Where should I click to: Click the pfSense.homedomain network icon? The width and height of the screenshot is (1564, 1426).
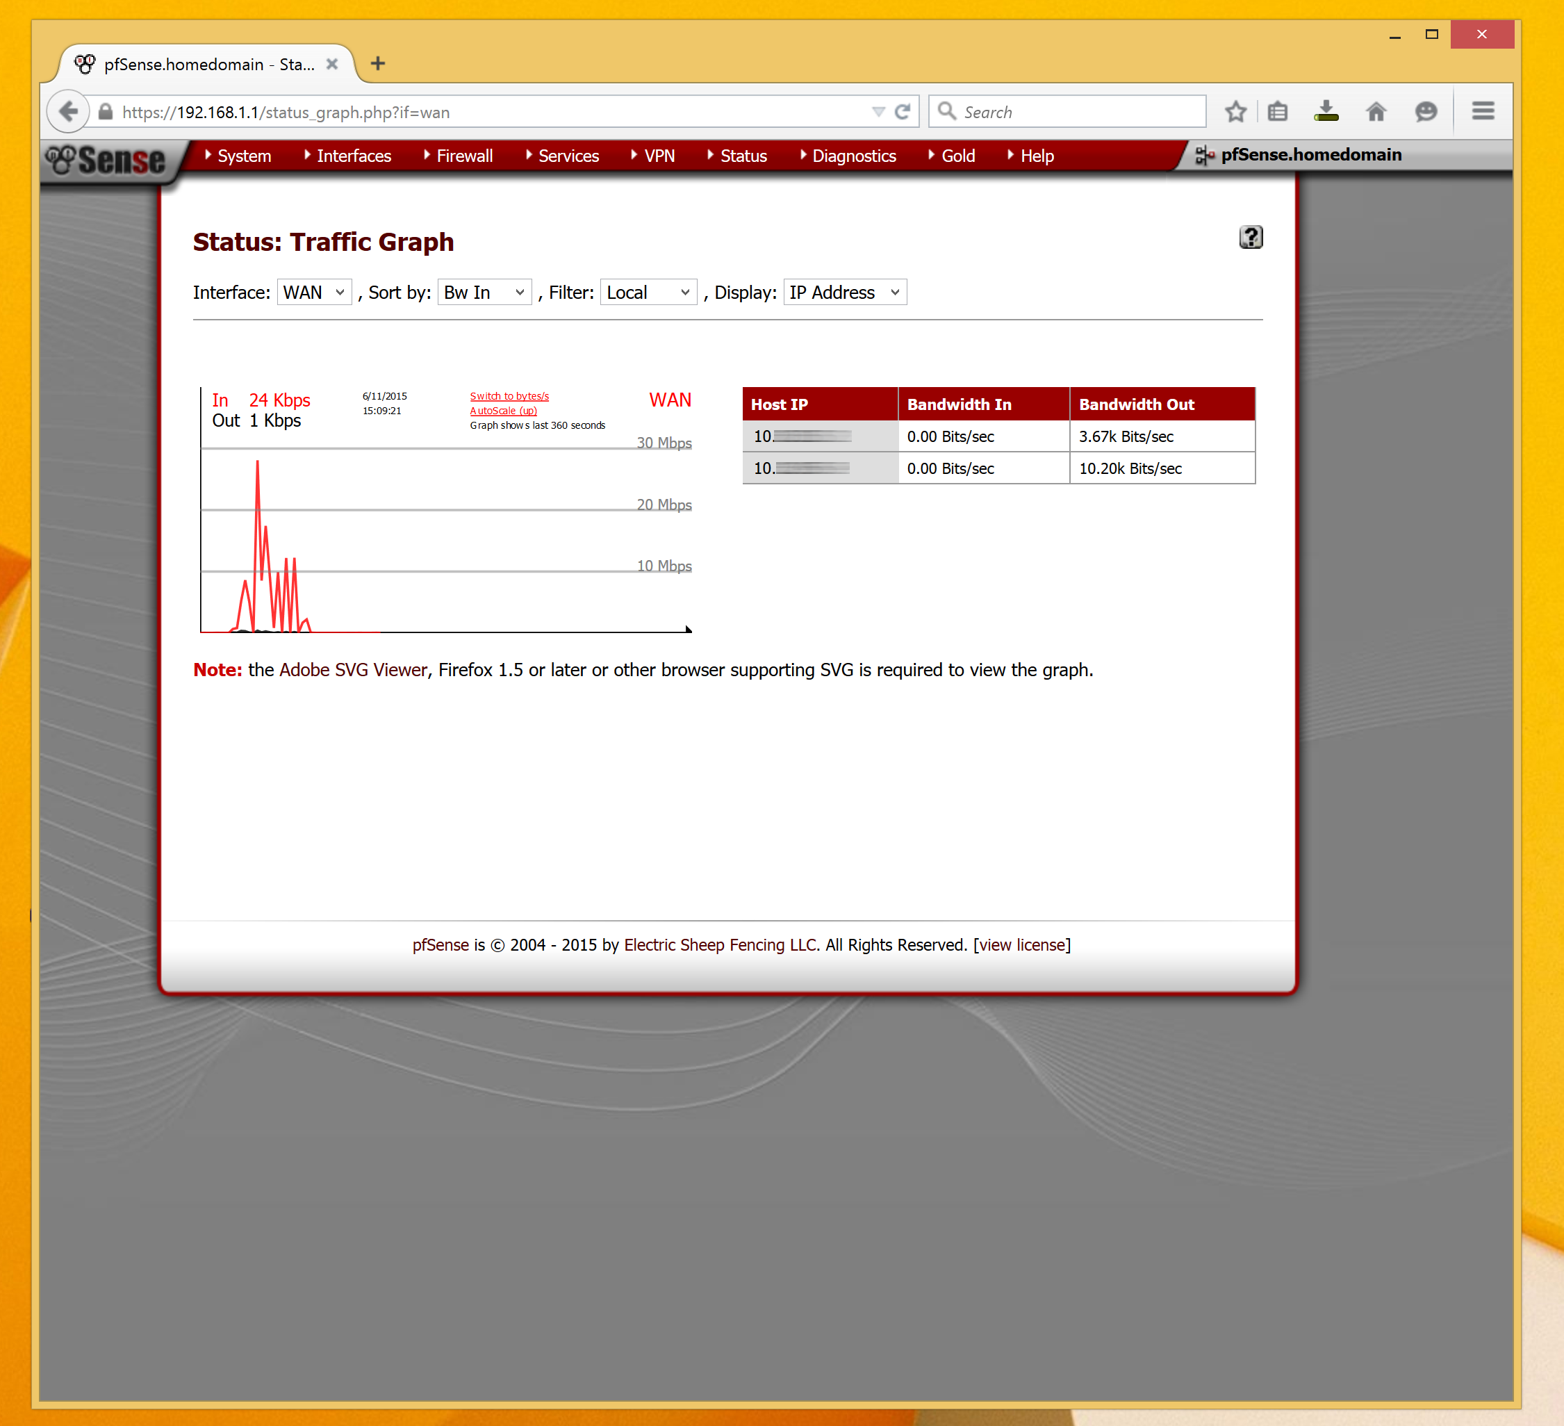(1204, 155)
